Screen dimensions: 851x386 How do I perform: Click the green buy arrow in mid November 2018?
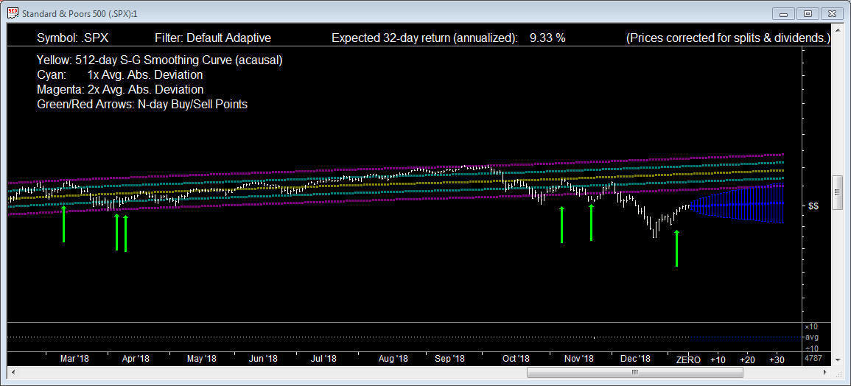pos(591,222)
